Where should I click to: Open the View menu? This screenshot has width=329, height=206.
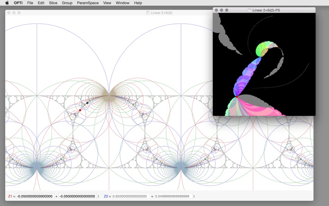coord(107,3)
